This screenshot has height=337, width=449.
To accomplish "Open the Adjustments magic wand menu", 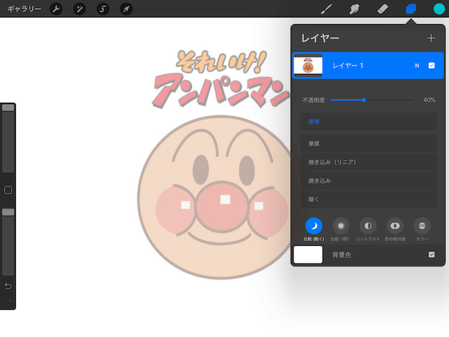I will [79, 9].
